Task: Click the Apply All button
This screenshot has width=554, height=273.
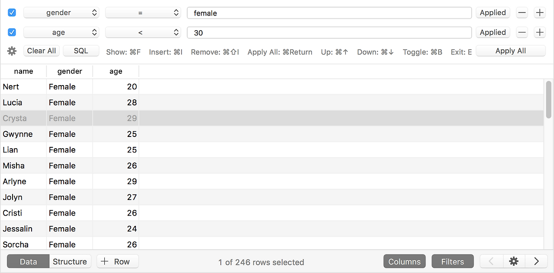Action: (x=510, y=51)
